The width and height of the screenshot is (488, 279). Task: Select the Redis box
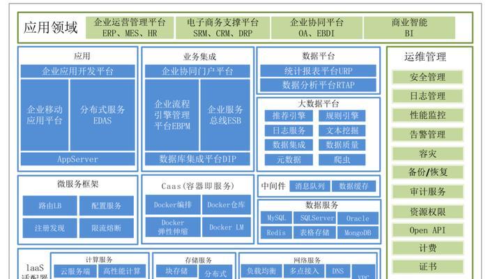click(276, 232)
